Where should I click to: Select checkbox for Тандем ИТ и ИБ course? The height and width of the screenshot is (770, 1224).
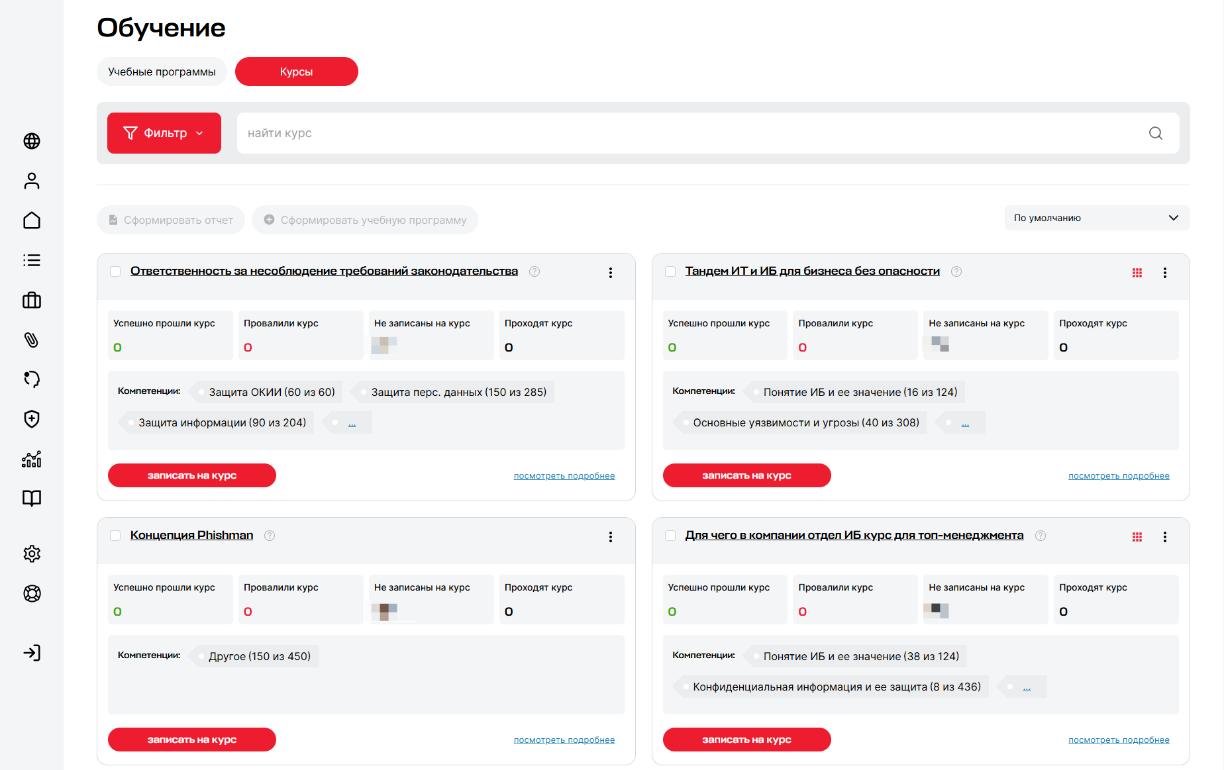(x=670, y=271)
